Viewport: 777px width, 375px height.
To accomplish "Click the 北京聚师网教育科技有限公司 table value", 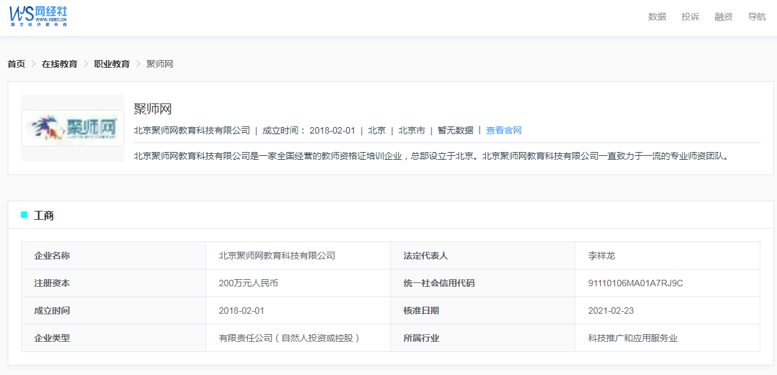I will 277,256.
